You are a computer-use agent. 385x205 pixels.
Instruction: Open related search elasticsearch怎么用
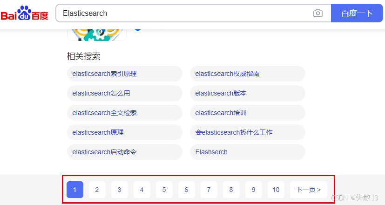[125, 93]
